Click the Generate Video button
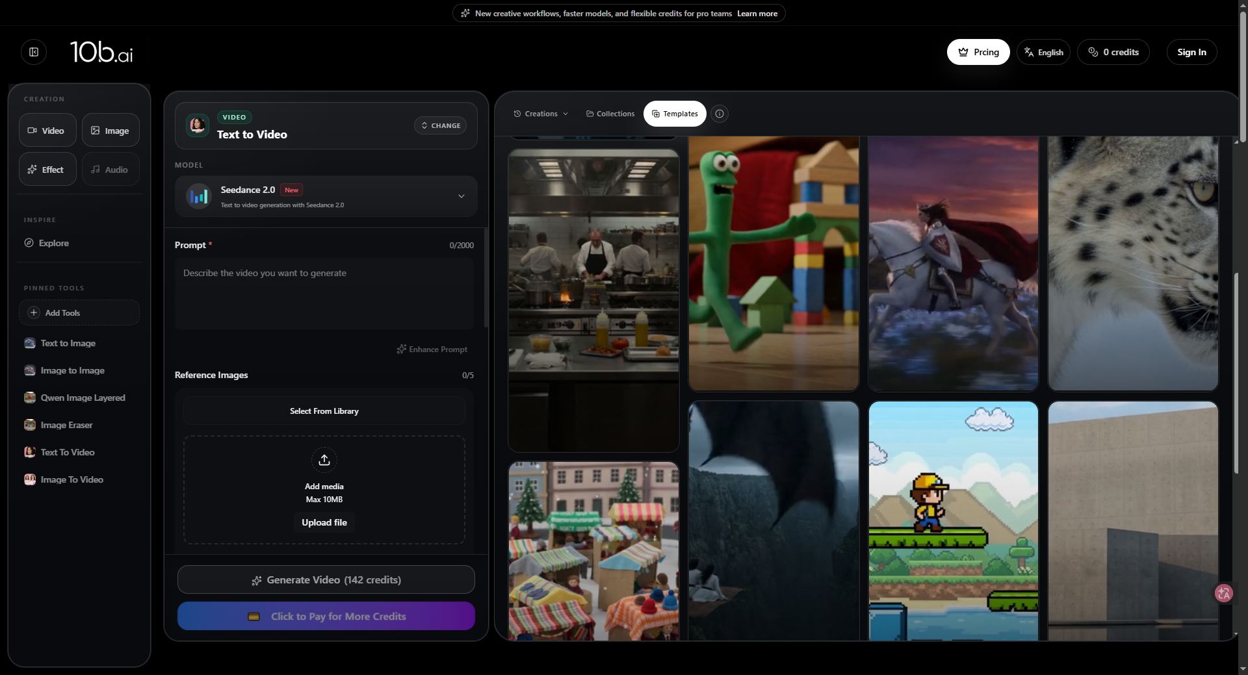1248x675 pixels. click(x=326, y=579)
